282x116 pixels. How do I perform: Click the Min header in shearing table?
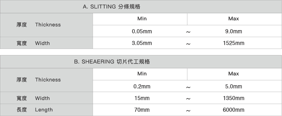coord(142,74)
